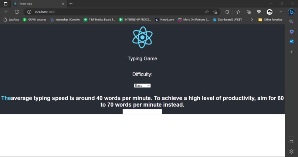298x157 pixels.
Task: Open the T&P Notice Board bookmark
Action: [99, 20]
